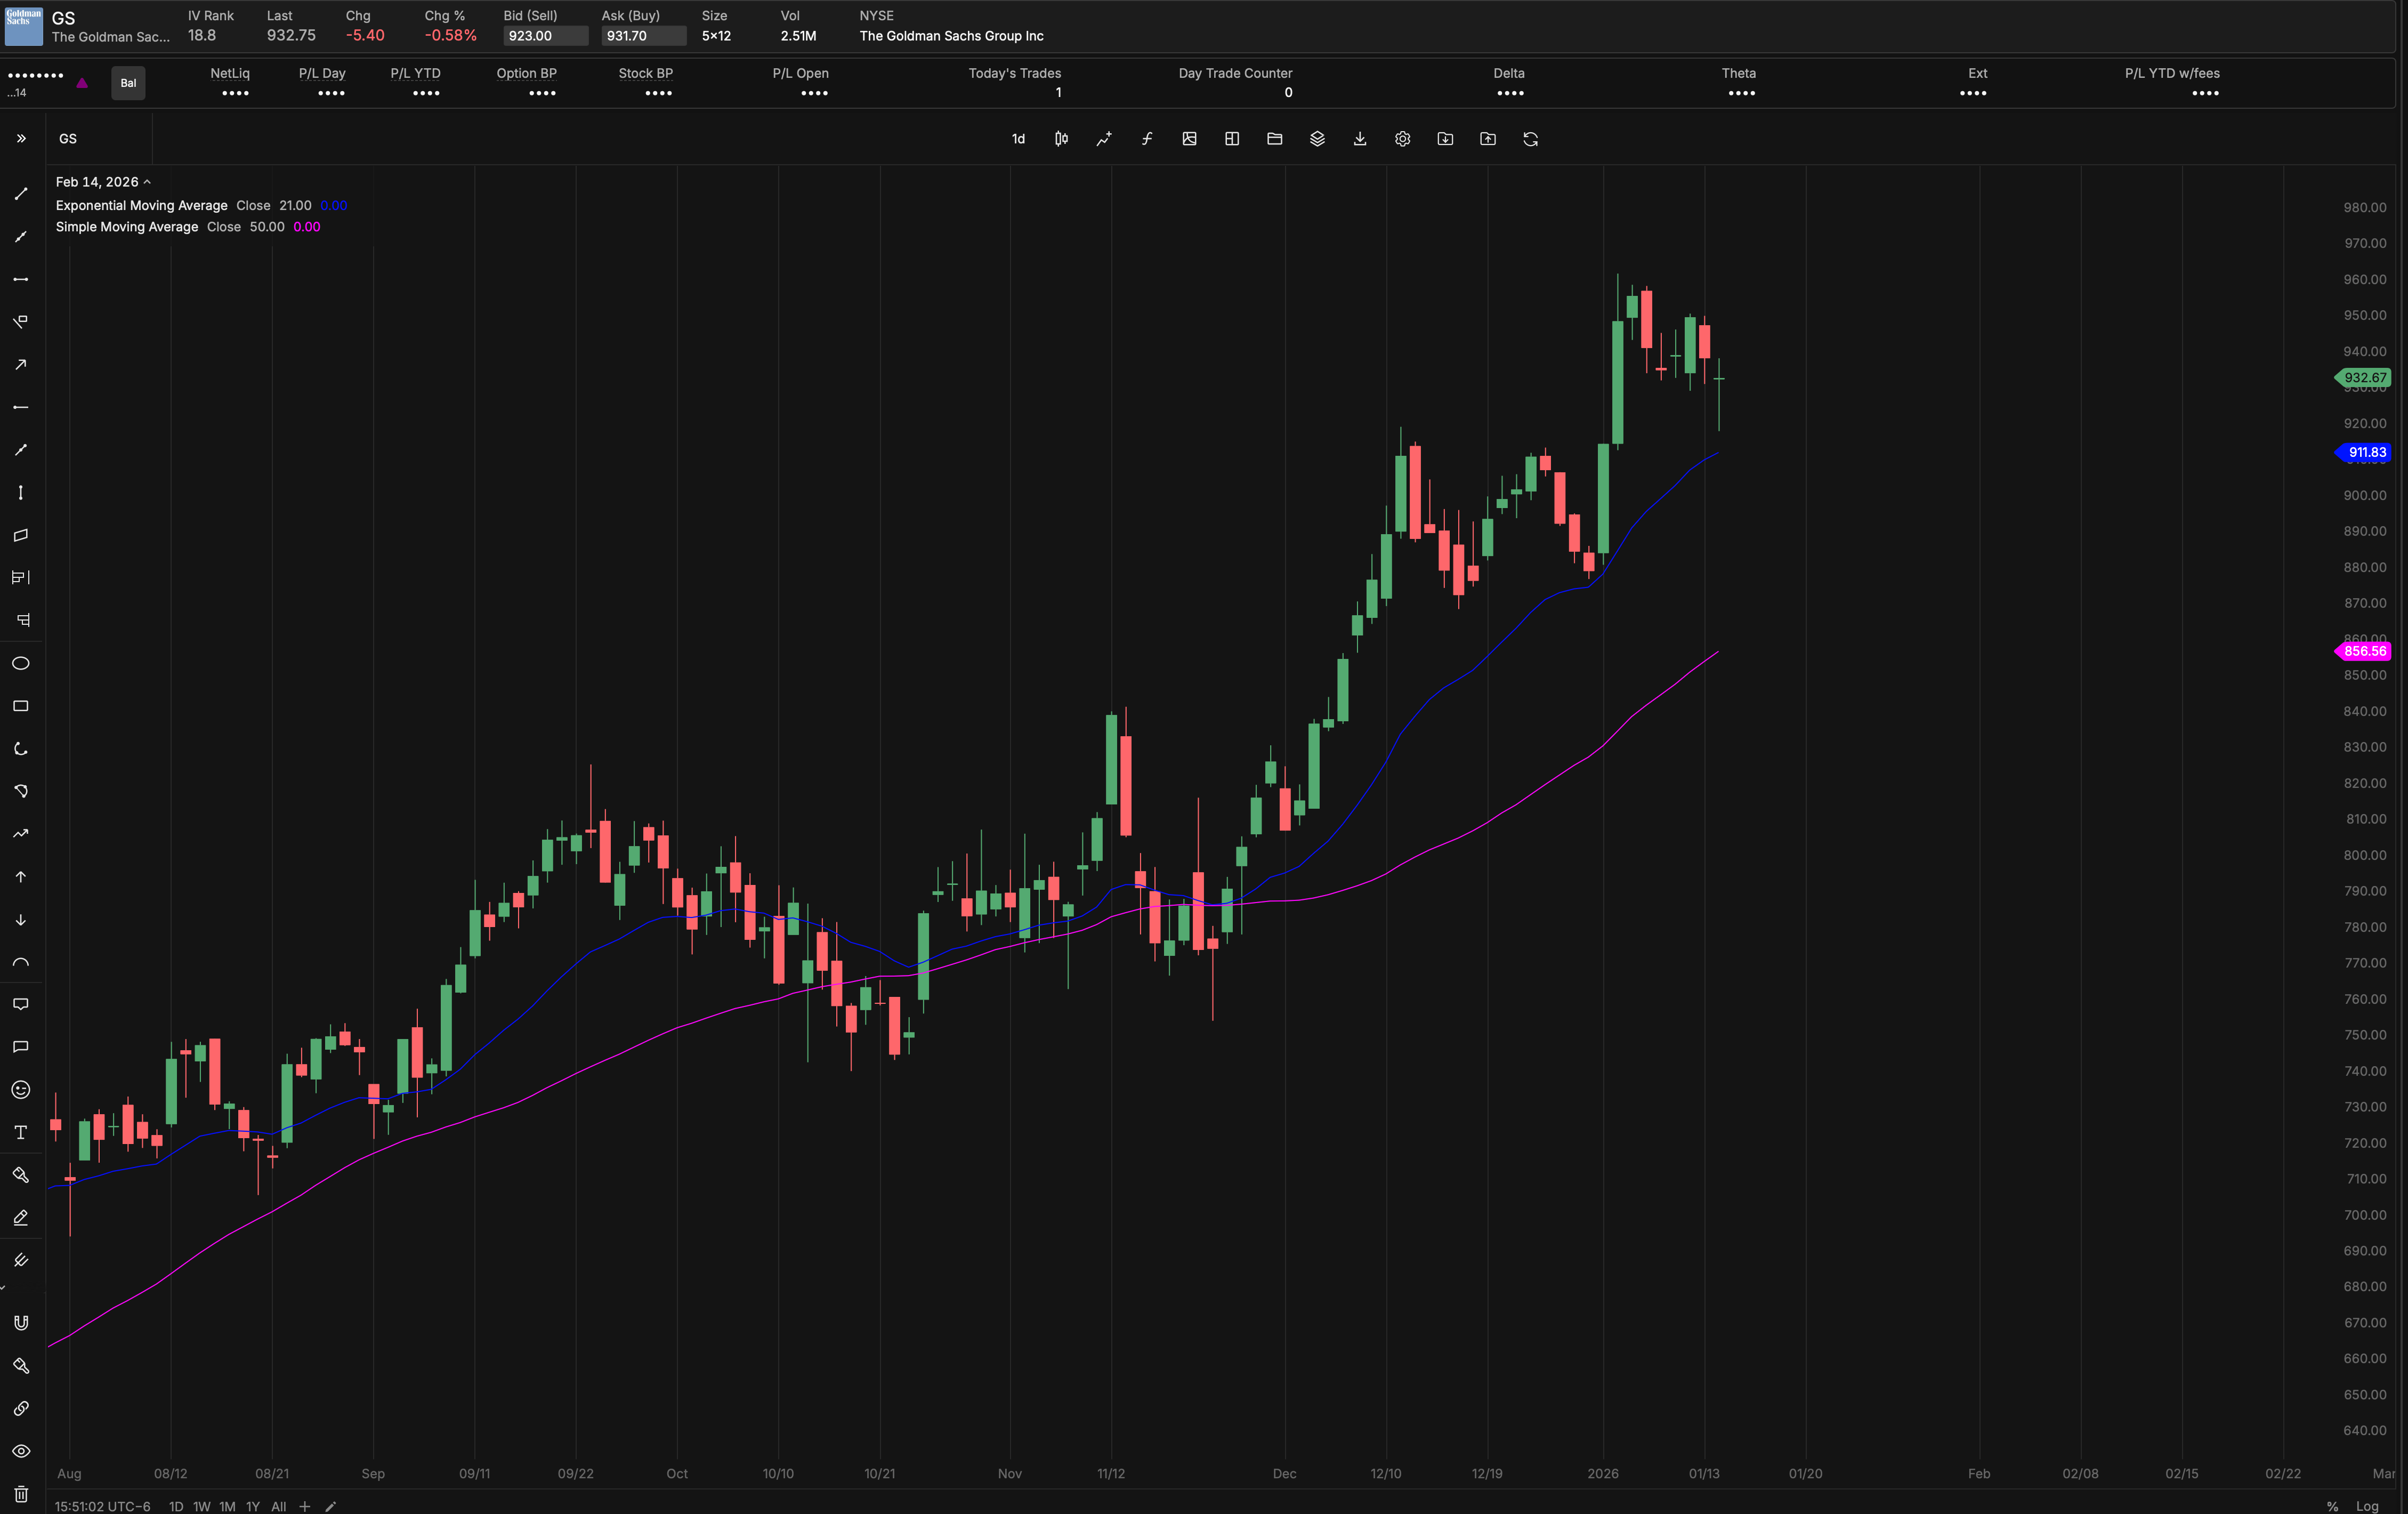Select the text annotation tool

coord(20,1132)
